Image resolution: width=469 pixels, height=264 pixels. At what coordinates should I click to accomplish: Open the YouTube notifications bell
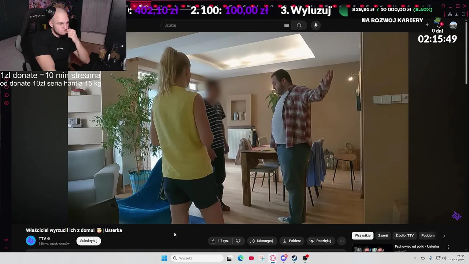coord(439,25)
